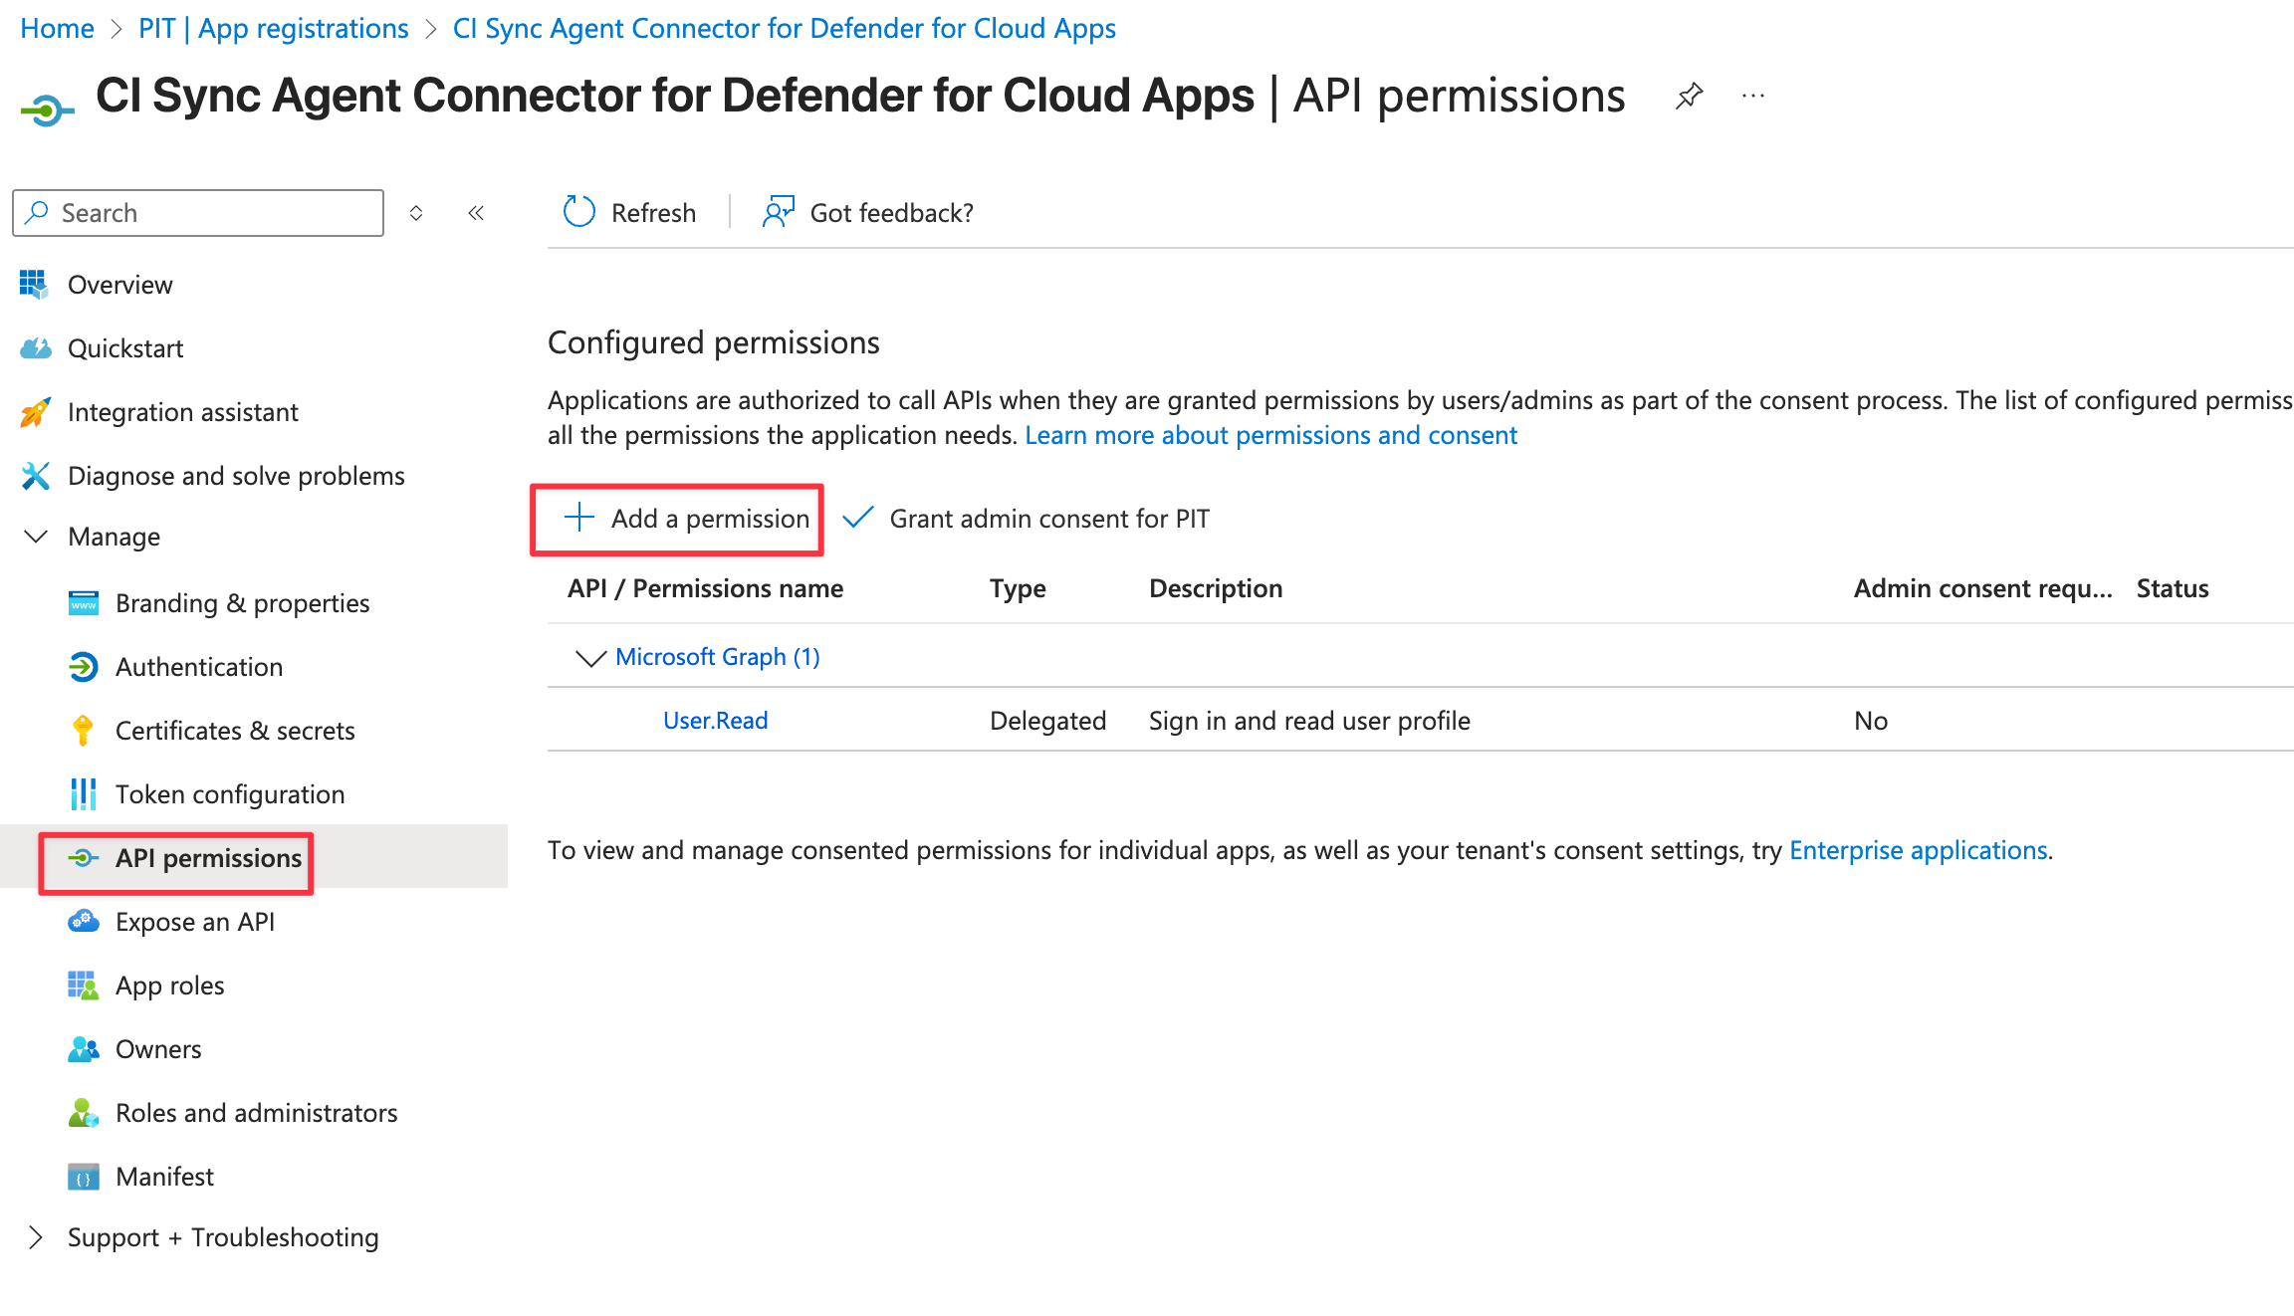Image resolution: width=2294 pixels, height=1316 pixels.
Task: Click the Refresh button label
Action: [x=653, y=213]
